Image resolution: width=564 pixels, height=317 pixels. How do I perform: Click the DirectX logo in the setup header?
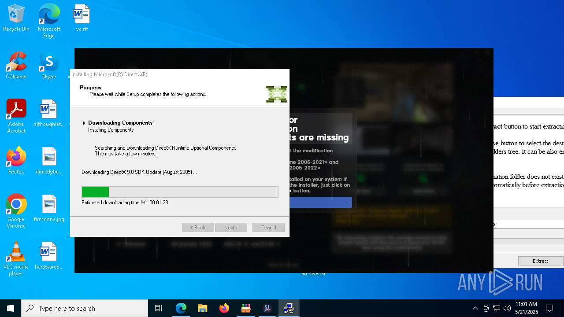(277, 94)
